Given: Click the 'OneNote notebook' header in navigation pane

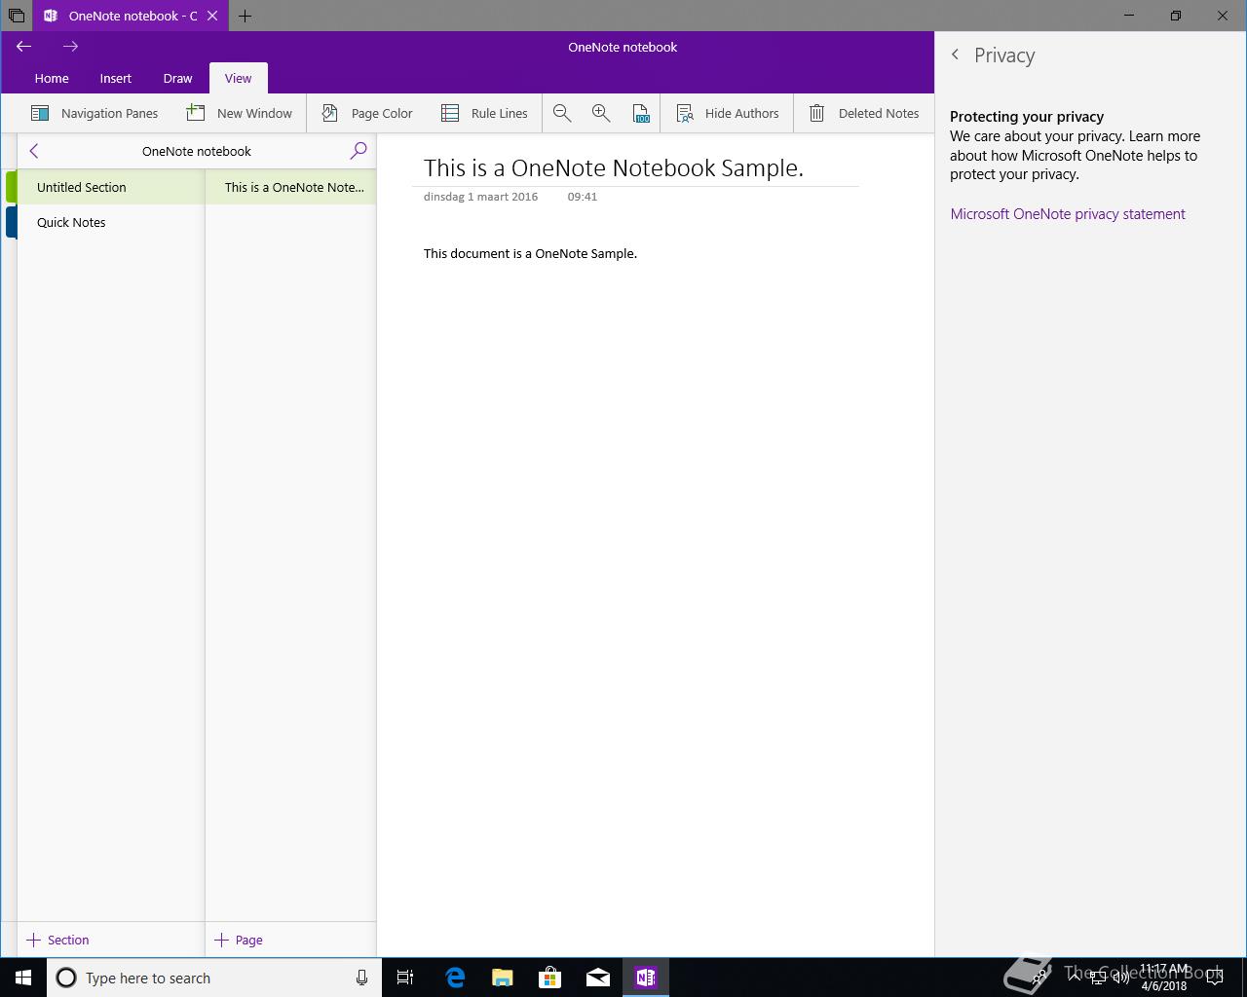Looking at the screenshot, I should (x=197, y=151).
